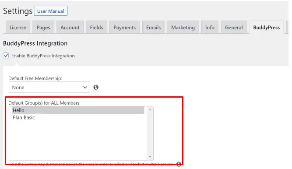The height and width of the screenshot is (169, 292).
Task: Click the listbox scroll down arrow
Action: (x=150, y=157)
